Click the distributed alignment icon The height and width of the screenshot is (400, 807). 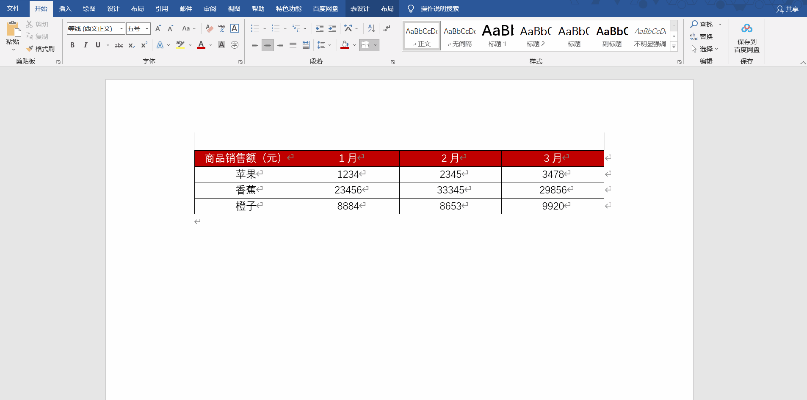pos(306,45)
